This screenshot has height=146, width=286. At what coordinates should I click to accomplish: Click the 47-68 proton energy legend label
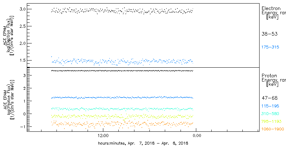[270, 98]
